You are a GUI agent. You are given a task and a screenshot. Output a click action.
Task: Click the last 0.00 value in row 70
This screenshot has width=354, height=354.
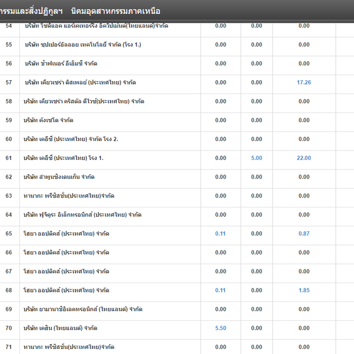(x=304, y=328)
